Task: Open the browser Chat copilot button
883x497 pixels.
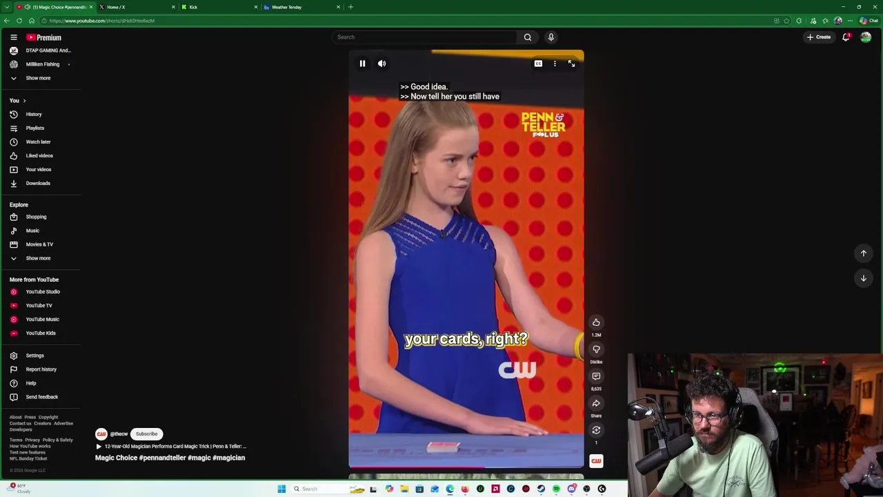Action: (869, 21)
